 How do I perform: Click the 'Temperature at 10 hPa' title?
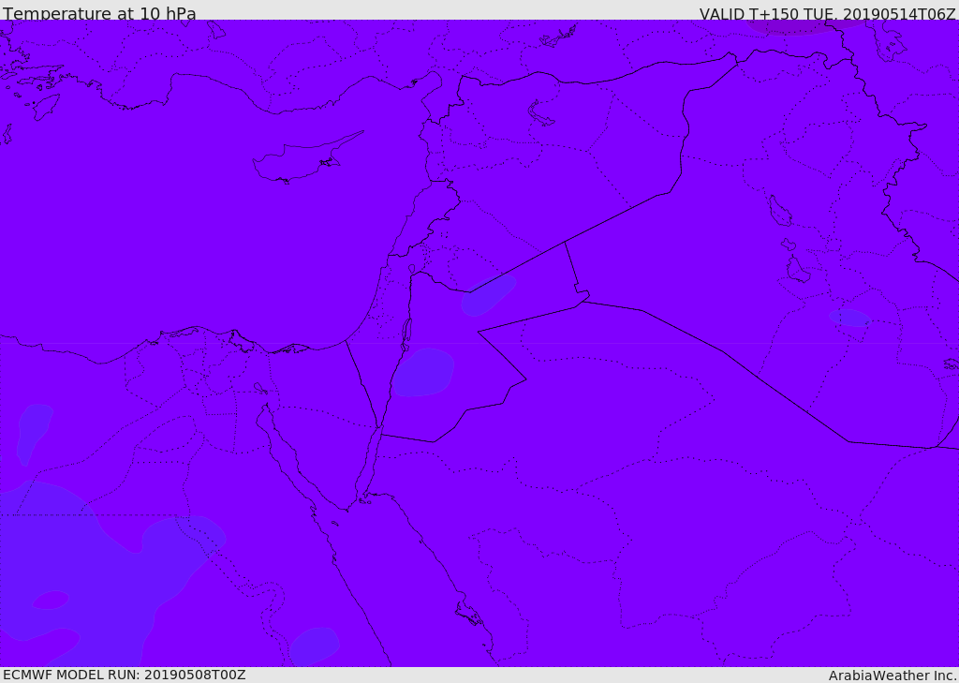click(99, 13)
